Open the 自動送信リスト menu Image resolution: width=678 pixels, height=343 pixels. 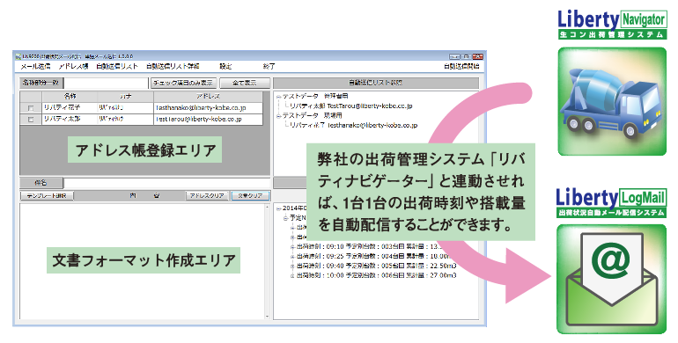click(x=117, y=67)
